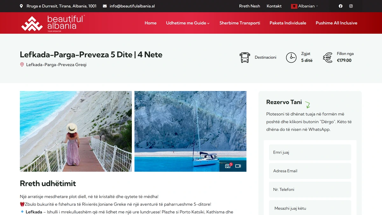Screen dimensions: 382x215
Task: Open the woman on stairs beach photo
Action: 76,131
